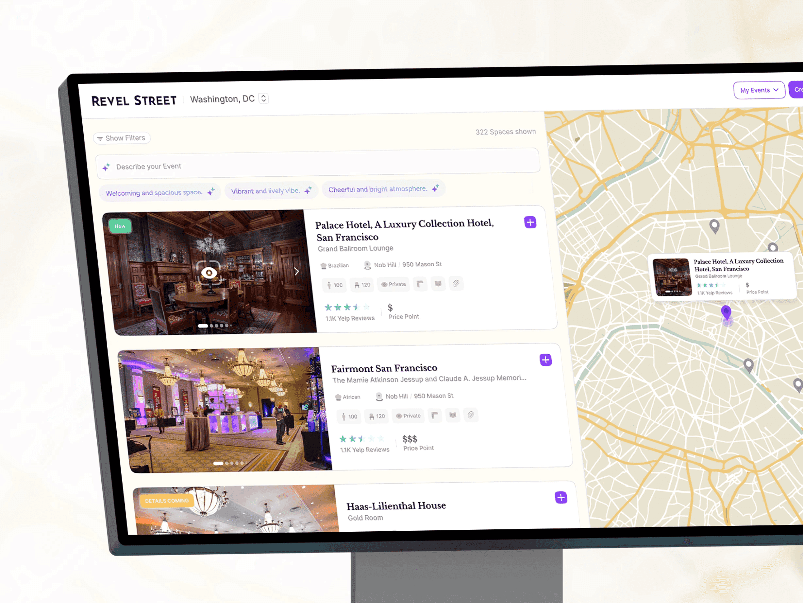Select the 'Welcoming and spacious space' suggestion
This screenshot has width=803, height=603.
point(160,192)
